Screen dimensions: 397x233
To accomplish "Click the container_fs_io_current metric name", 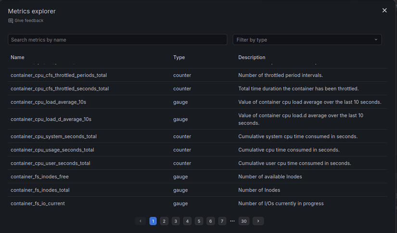I will point(38,204).
